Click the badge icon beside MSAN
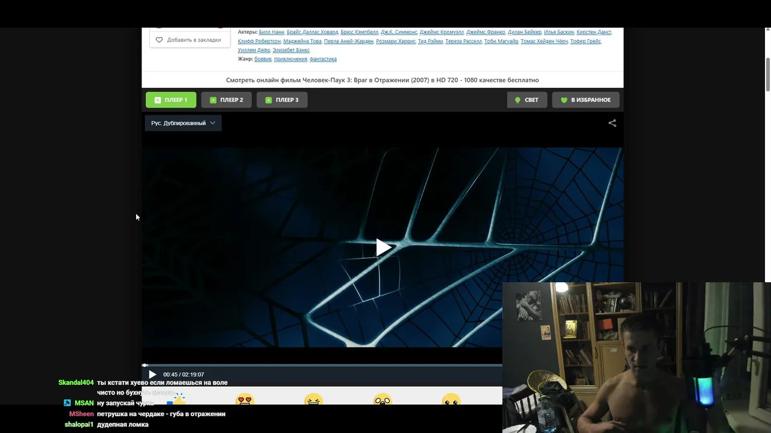This screenshot has width=771, height=433. click(67, 403)
